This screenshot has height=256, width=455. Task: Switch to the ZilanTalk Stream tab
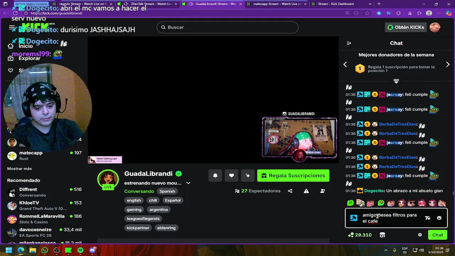[149, 4]
